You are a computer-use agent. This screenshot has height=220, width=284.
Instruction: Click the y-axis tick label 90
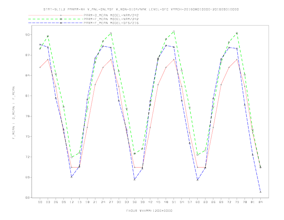[x=28, y=35]
